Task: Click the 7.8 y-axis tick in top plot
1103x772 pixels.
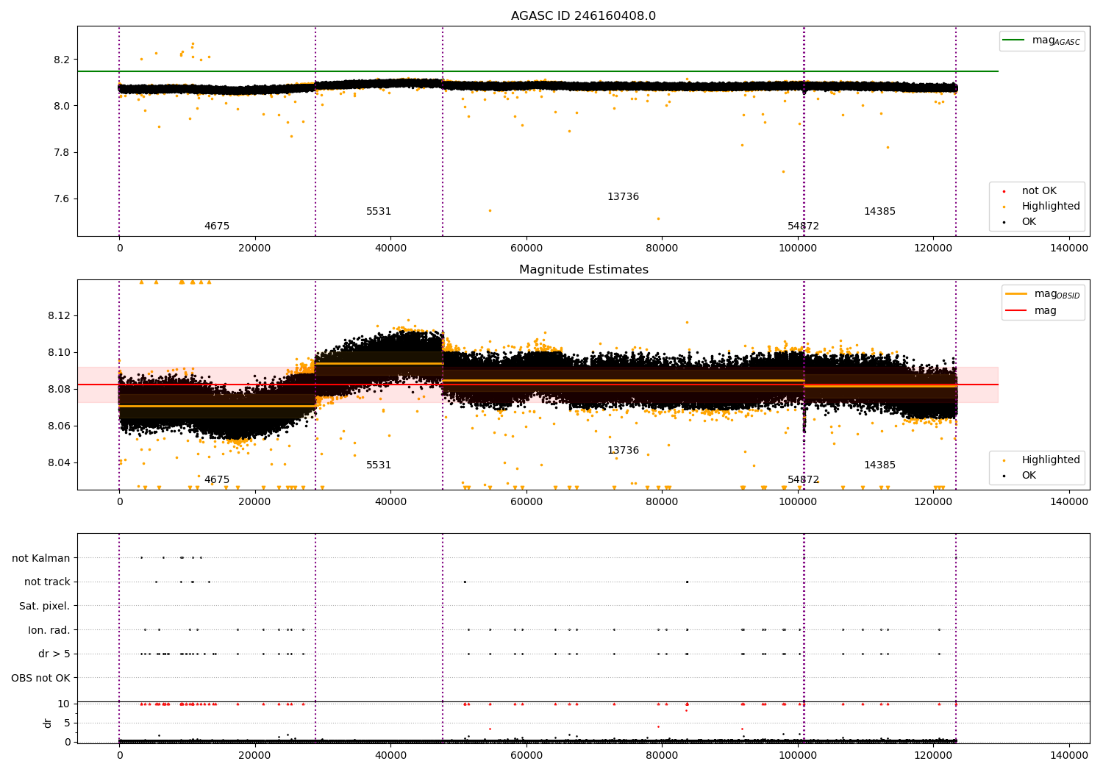Action: point(62,153)
